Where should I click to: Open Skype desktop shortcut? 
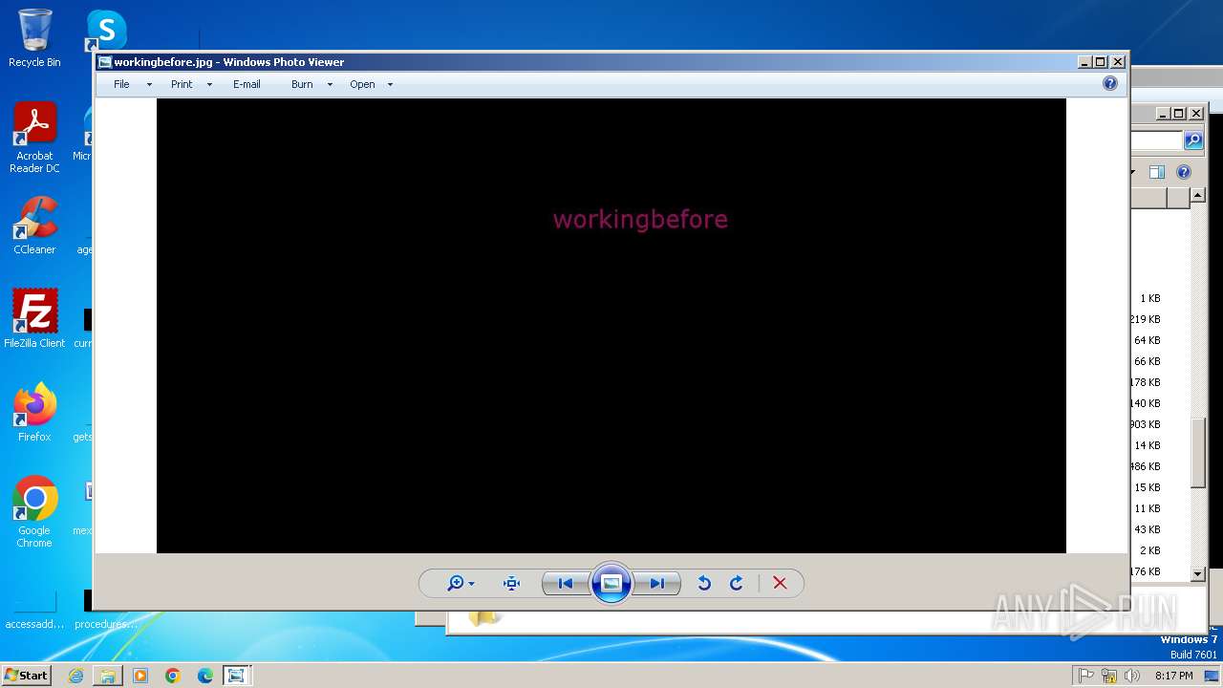pyautogui.click(x=106, y=31)
